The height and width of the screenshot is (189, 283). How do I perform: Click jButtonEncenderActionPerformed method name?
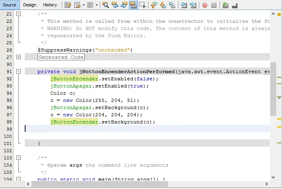click(127, 72)
